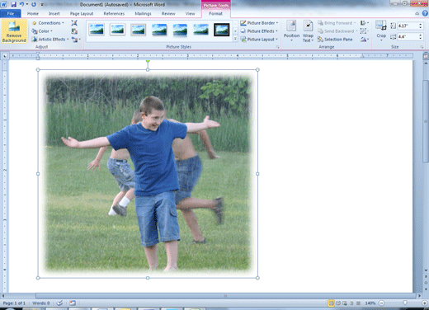Click the shape height spinner arrows
Screen dimensions: 429x310
click(x=421, y=26)
